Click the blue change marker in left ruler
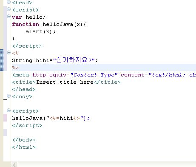This screenshot has height=167, width=196. [x=2, y=60]
